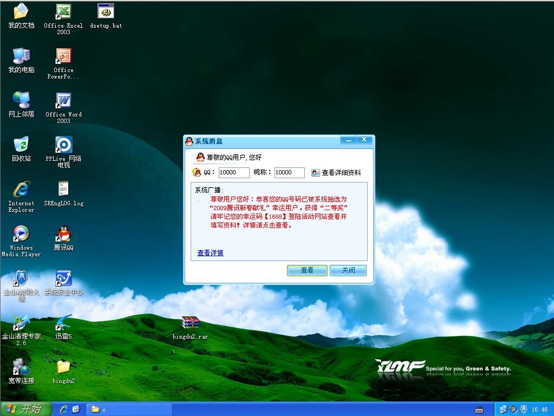Click the 尊敬的QQ用户,您好 greeting text
Screen dimensions: 554x416
[234, 157]
